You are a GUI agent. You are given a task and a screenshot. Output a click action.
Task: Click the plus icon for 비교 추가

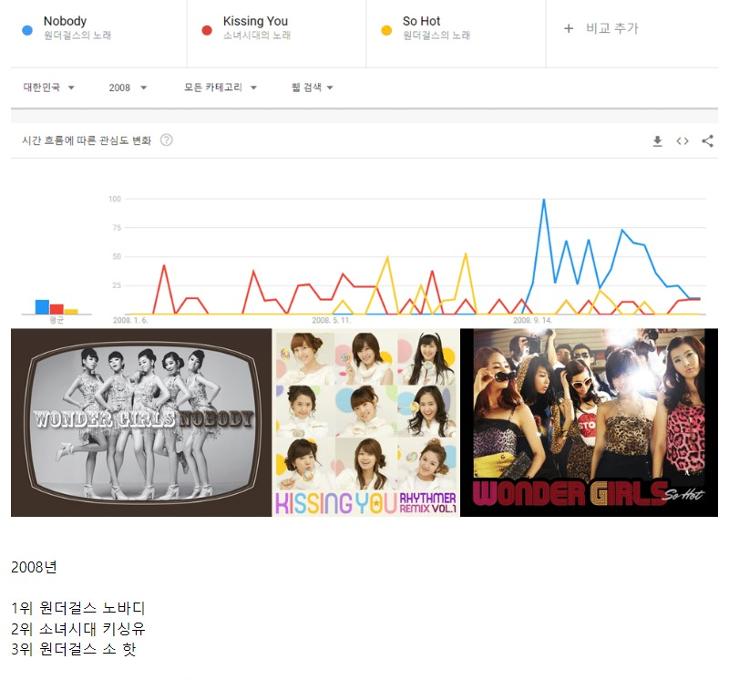point(568,29)
